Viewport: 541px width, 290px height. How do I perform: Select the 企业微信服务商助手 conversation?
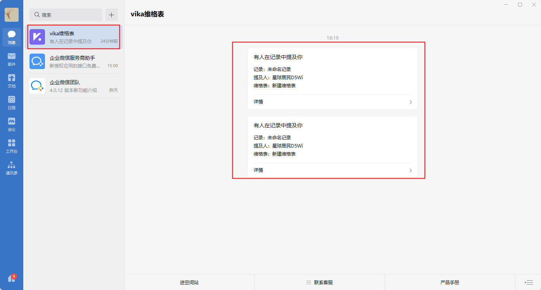pos(74,62)
